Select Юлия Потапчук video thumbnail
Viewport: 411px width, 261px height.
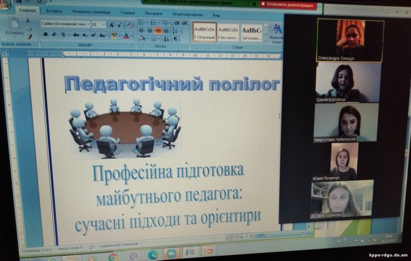(x=343, y=162)
